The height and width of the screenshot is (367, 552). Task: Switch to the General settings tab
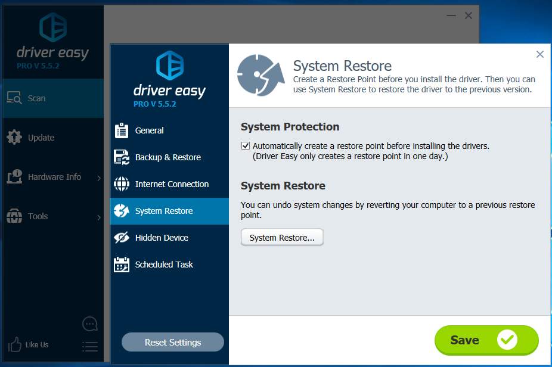[169, 130]
